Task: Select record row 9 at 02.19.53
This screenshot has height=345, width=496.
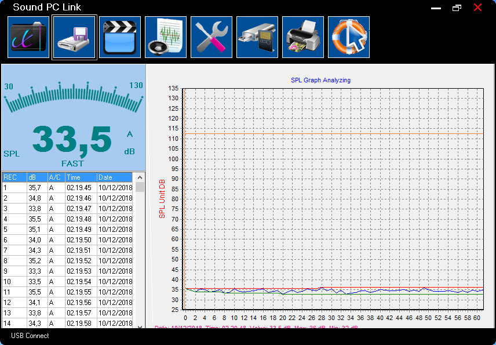Action: click(67, 271)
